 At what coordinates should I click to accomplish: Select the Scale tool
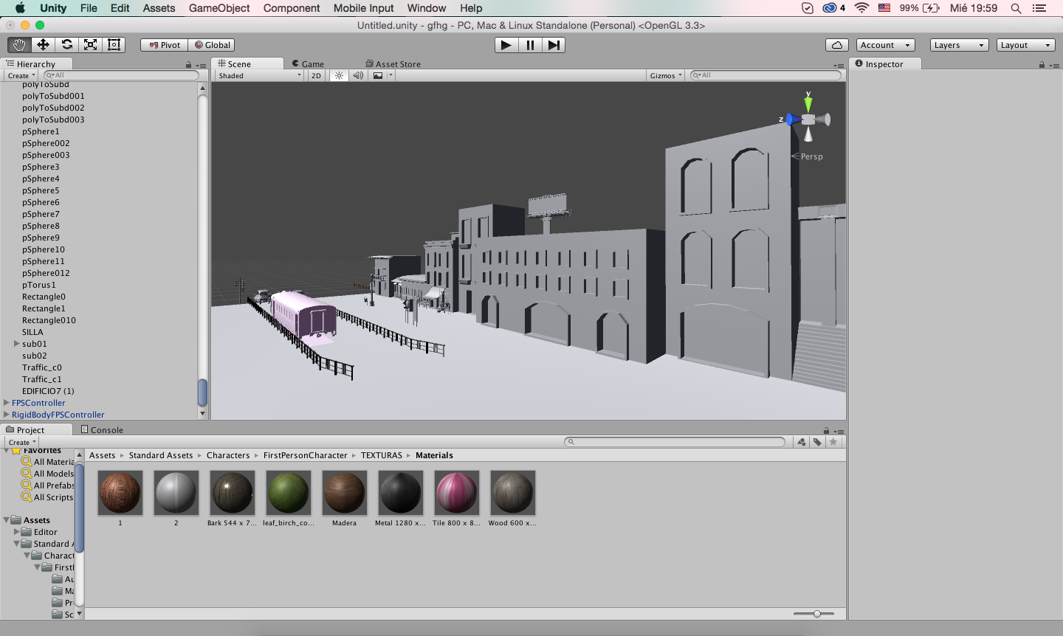[89, 44]
